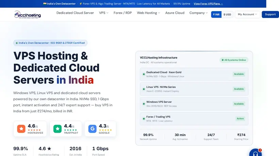Expand the Web Hosting dropdown menu
The height and width of the screenshot is (156, 279).
[x=148, y=13]
